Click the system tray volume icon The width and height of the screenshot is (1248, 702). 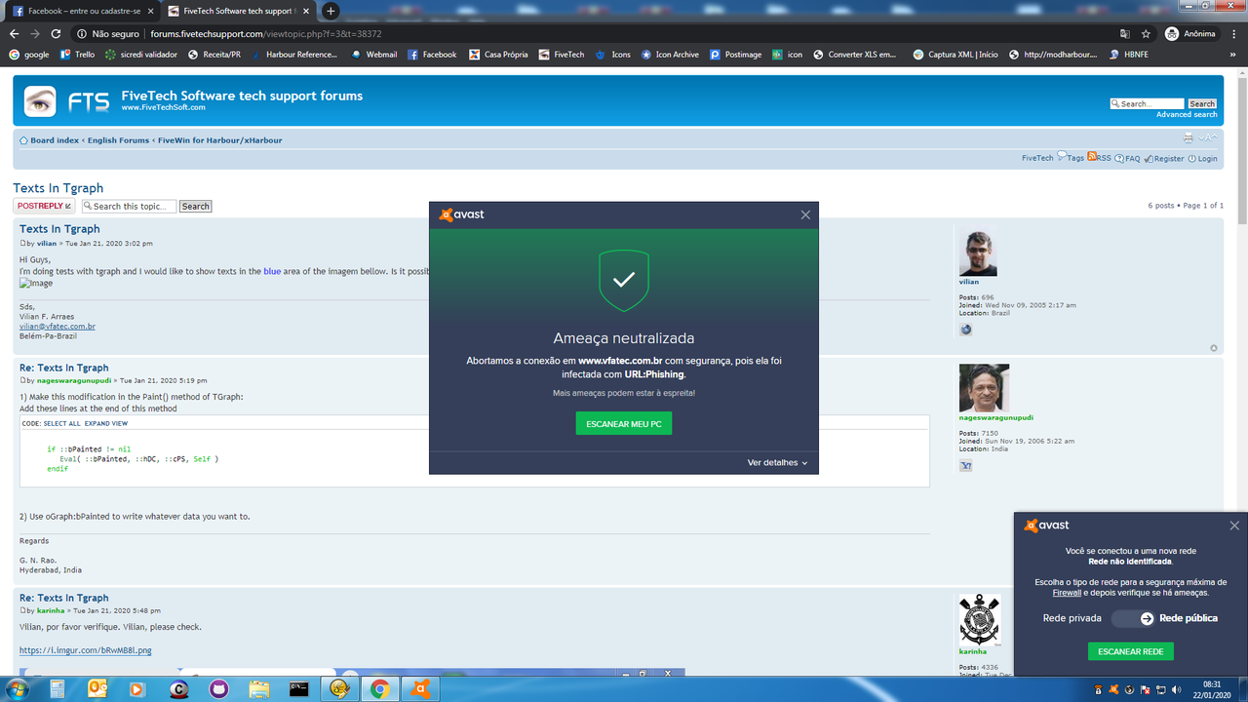[1176, 689]
